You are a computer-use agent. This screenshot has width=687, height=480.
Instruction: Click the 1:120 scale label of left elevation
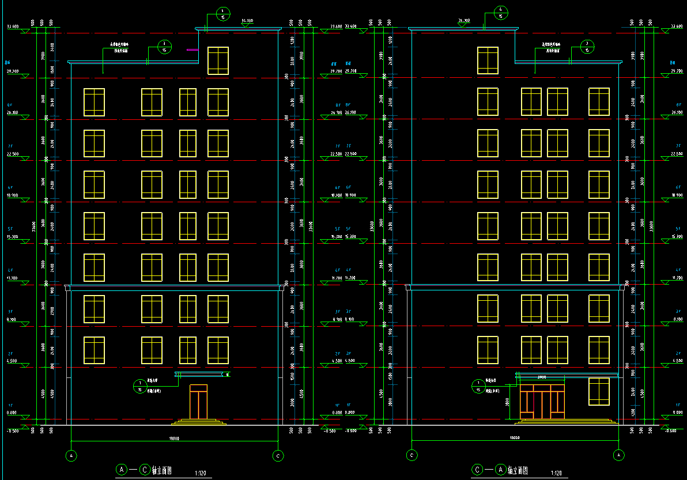pyautogui.click(x=201, y=473)
